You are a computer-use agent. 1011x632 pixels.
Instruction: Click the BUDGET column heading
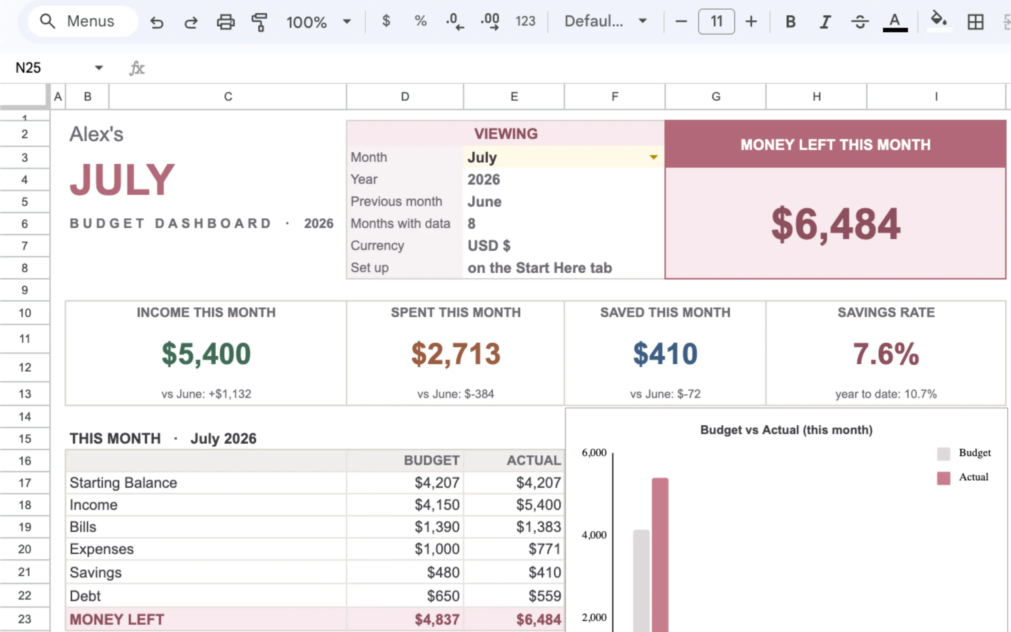(x=432, y=460)
